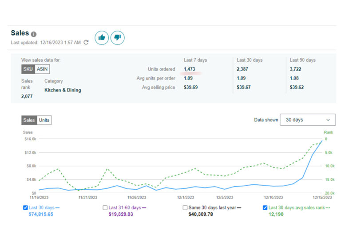Click avg selling price $39.67
341x239 pixels.
coord(244,87)
